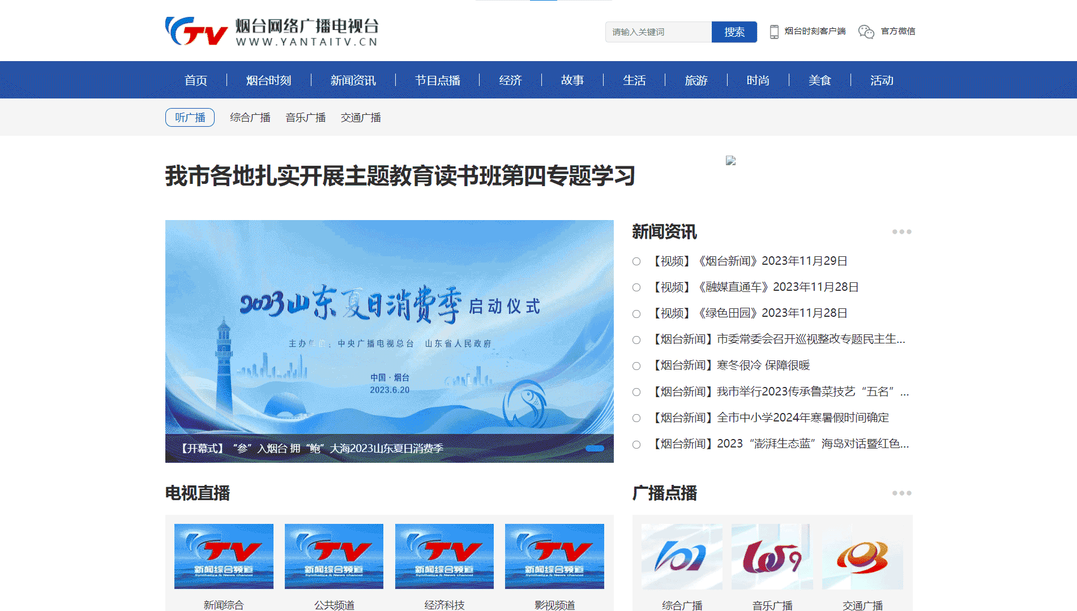Screen dimensions: 1077x611
Task: Open 烟台时刻 navigation item
Action: click(269, 80)
